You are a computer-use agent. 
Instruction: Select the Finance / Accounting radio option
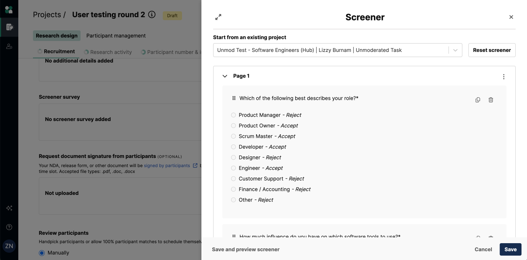tap(234, 189)
